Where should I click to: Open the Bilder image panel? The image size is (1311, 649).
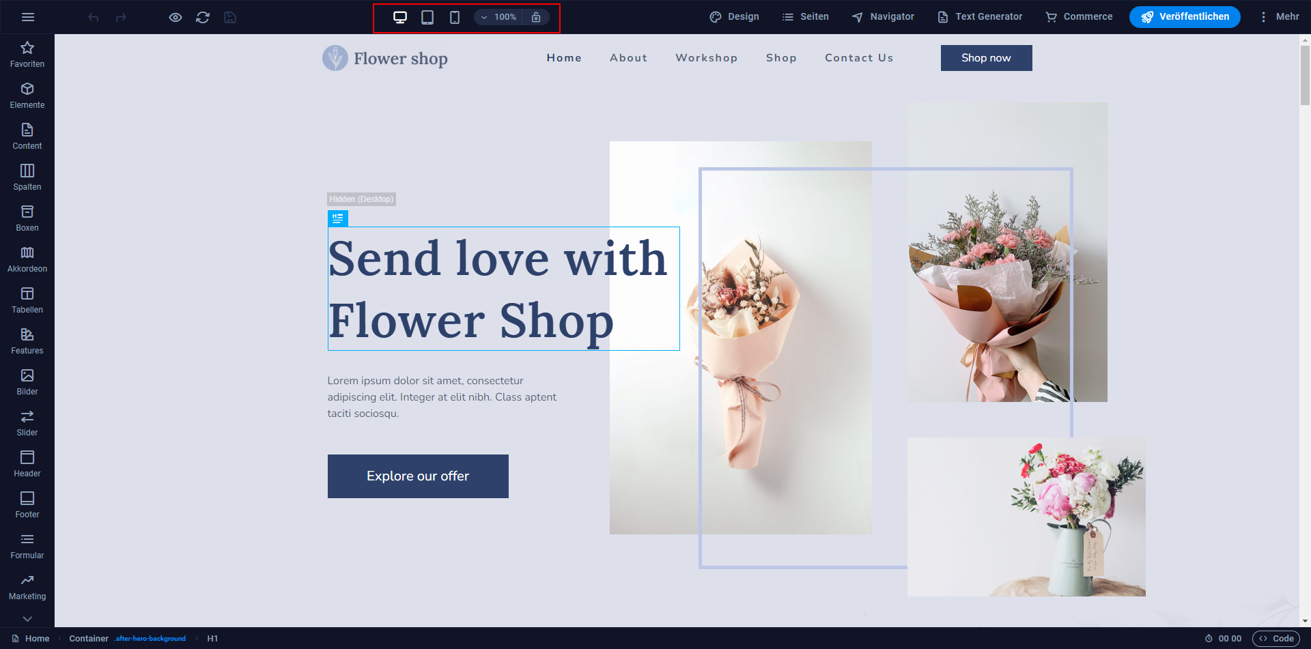(27, 382)
